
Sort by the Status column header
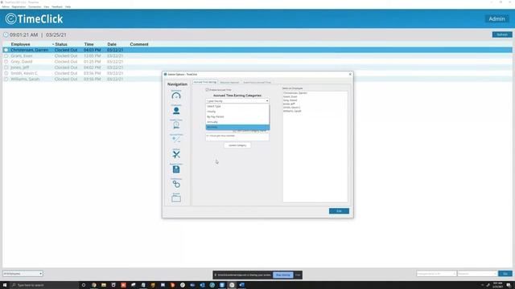click(61, 44)
